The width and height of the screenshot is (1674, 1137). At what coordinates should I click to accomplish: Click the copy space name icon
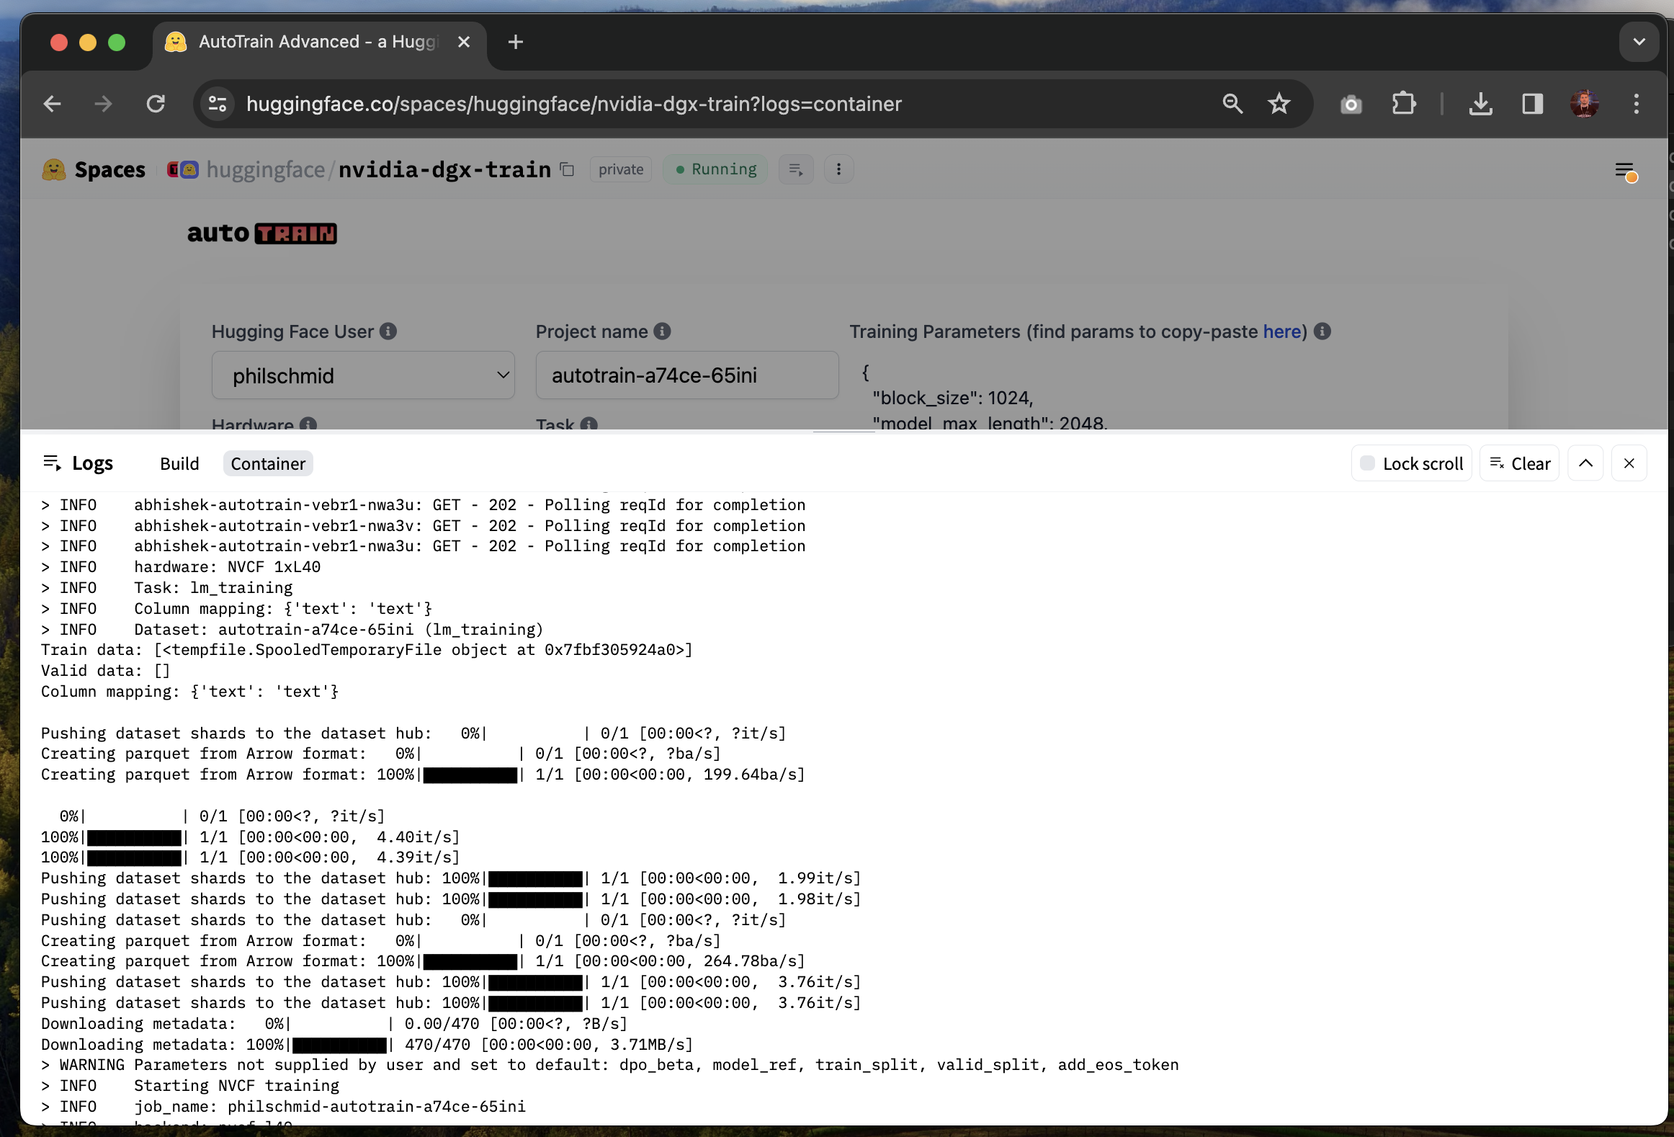pos(568,169)
